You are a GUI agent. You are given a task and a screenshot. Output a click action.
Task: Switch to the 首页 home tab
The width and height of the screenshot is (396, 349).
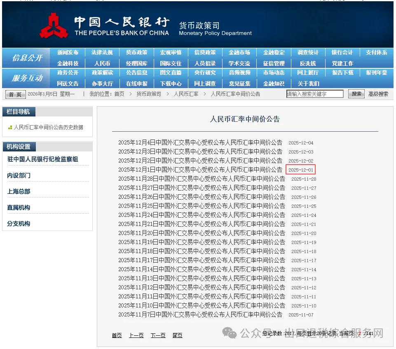coord(15,94)
